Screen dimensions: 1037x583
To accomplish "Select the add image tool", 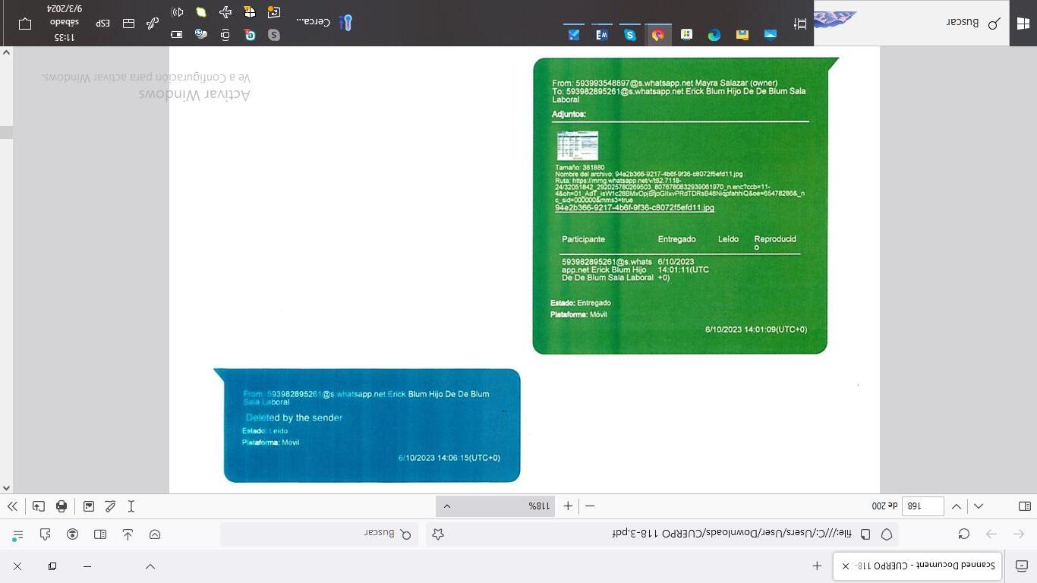I will point(89,506).
